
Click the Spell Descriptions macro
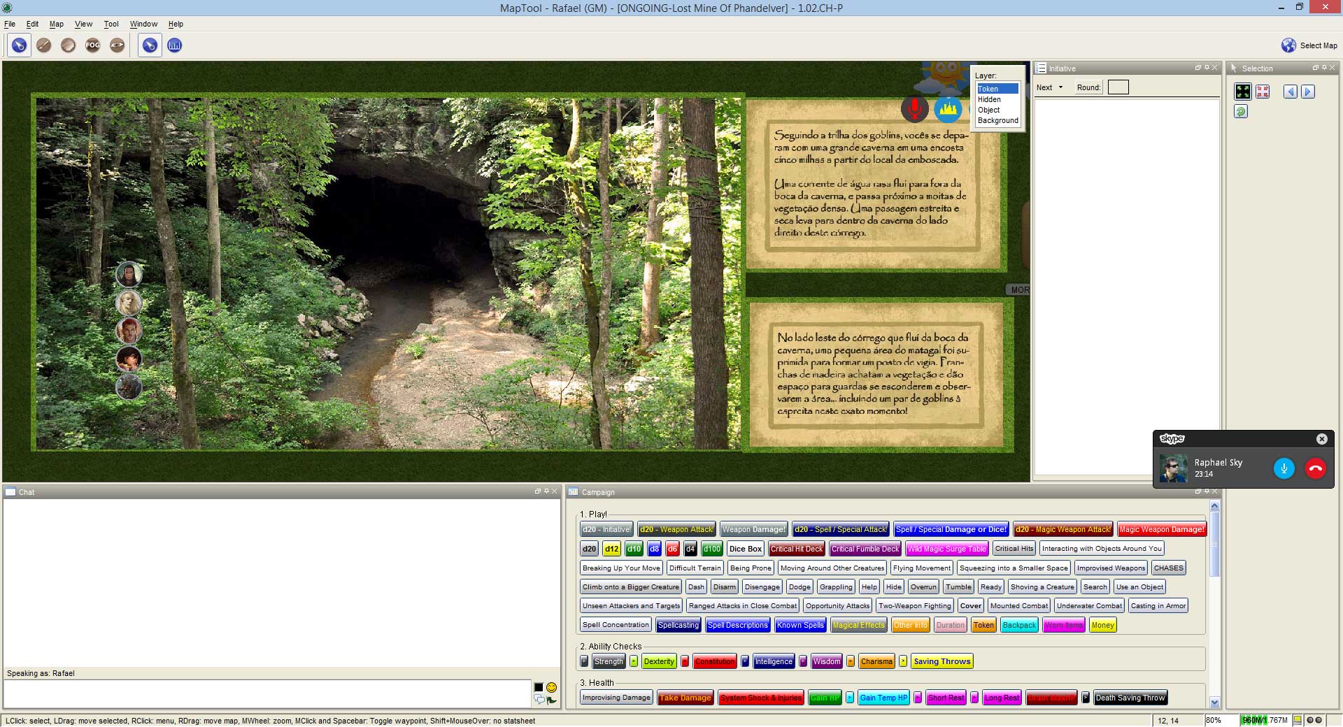(737, 625)
